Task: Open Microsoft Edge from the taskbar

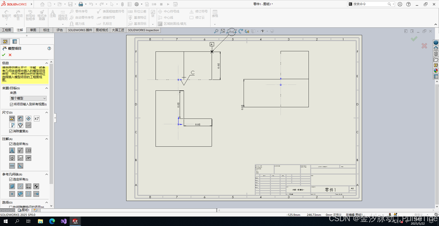Action: pyautogui.click(x=52, y=221)
